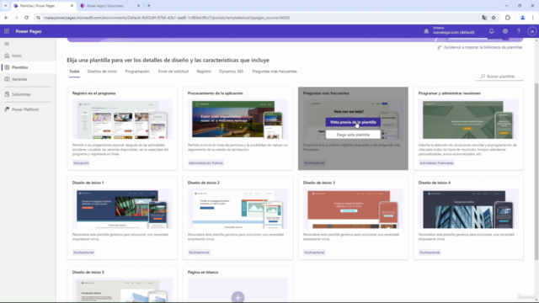Click the Administración Pública tag

point(205,162)
